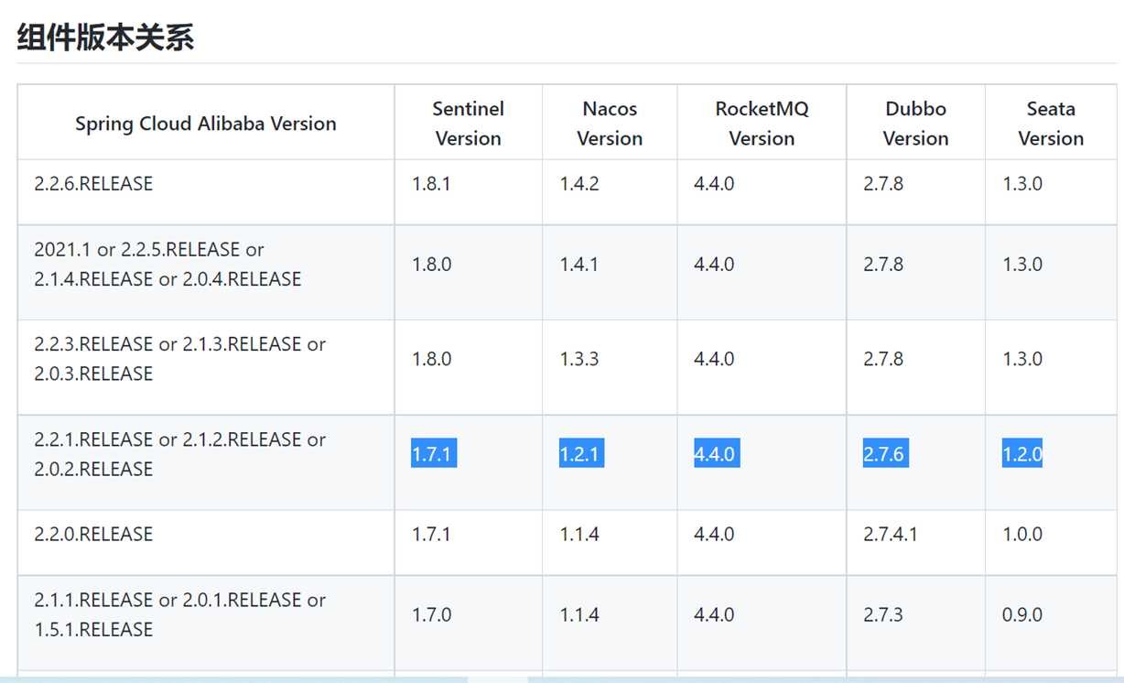The height and width of the screenshot is (683, 1124).
Task: Select RocketMQ 4.4.0 in the 2.2.0.RELEASE row
Action: point(714,535)
